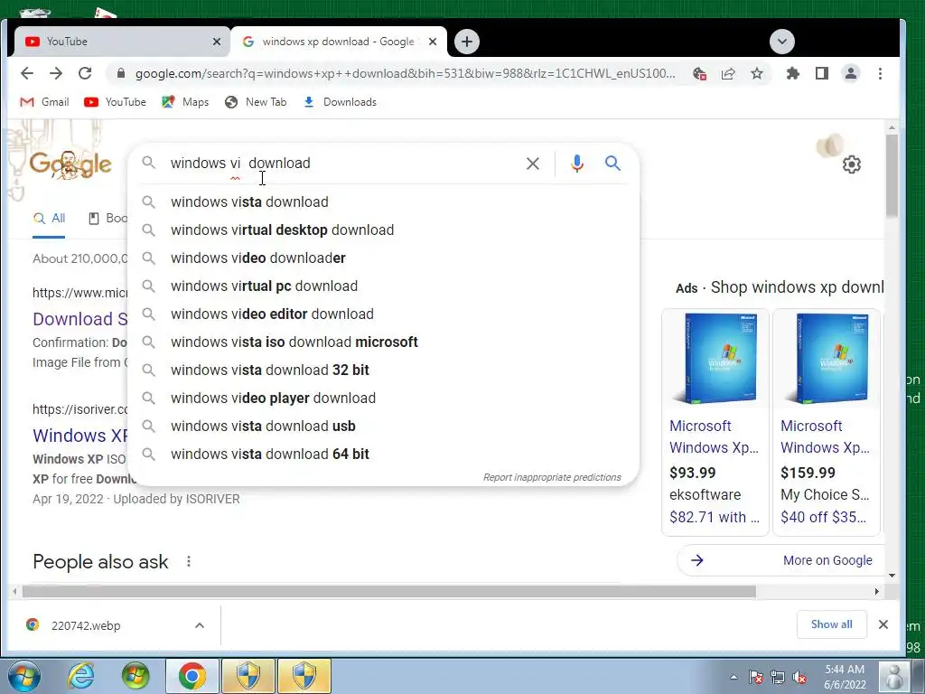
Task: Open the tab search dropdown chevron
Action: (x=782, y=42)
